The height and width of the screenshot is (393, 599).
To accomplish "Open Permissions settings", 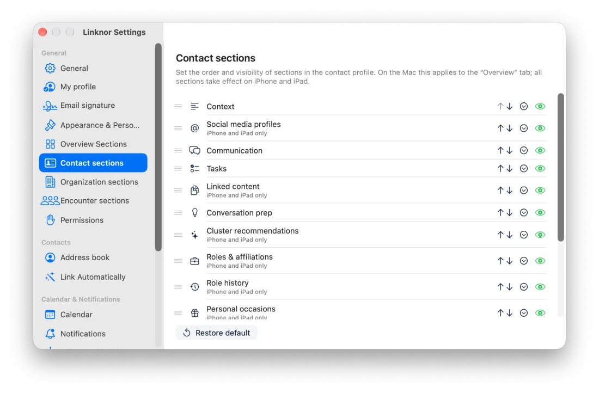I will [93, 220].
